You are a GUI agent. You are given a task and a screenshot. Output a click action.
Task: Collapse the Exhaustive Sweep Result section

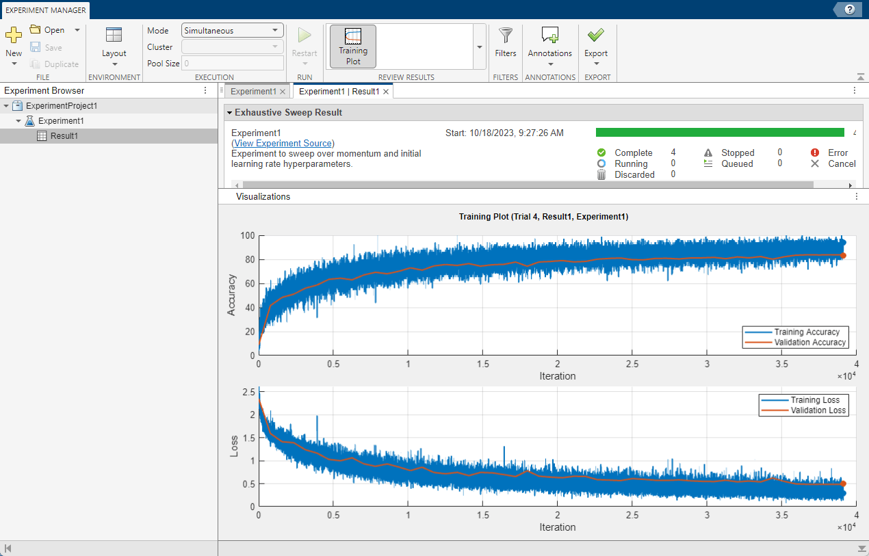pos(230,112)
